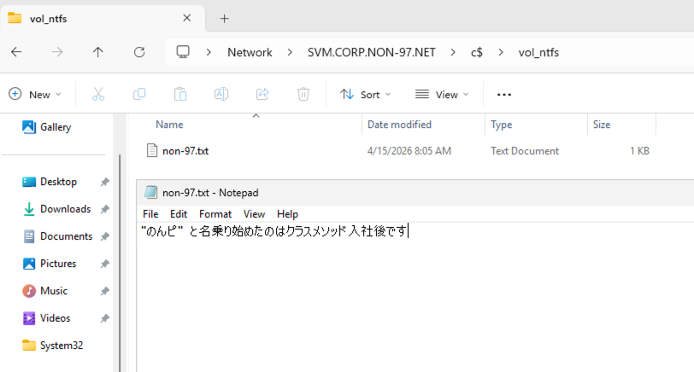Click c$ in the address breadcrumb
694x372 pixels.
[477, 53]
